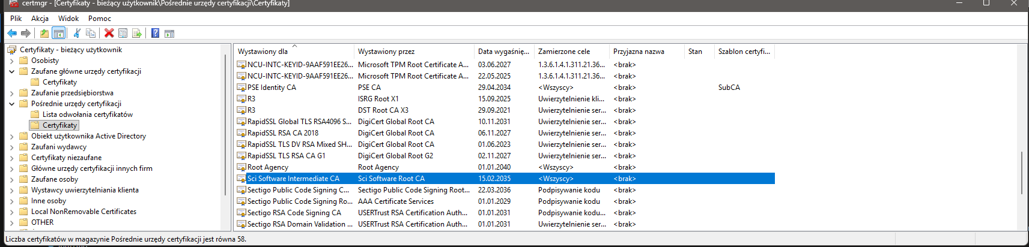This screenshot has height=247, width=1029.
Task: Click the Back arrow in toolbar
Action: pos(12,34)
